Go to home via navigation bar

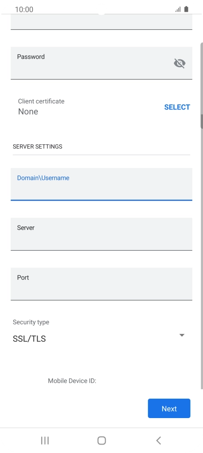(101, 441)
